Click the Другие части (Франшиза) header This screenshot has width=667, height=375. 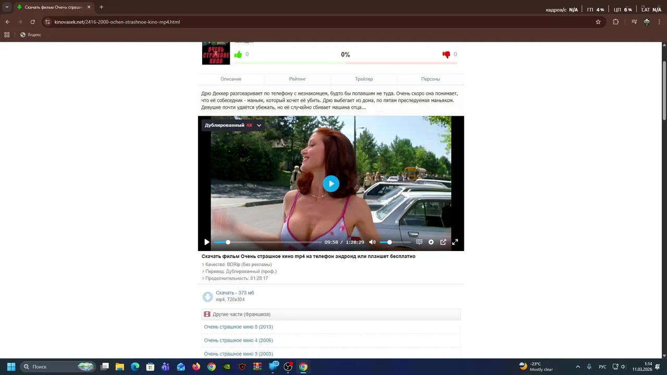[x=331, y=315]
